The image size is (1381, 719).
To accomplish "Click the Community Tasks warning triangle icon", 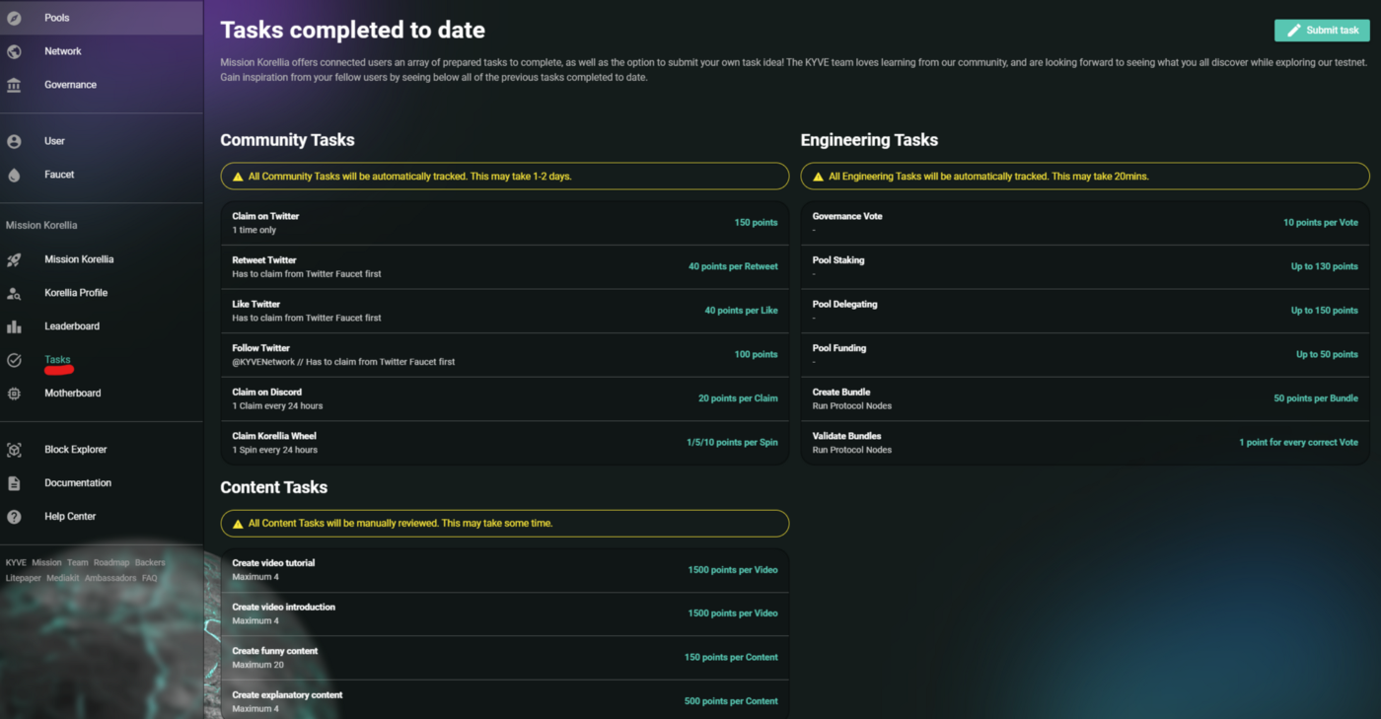I will coord(238,177).
